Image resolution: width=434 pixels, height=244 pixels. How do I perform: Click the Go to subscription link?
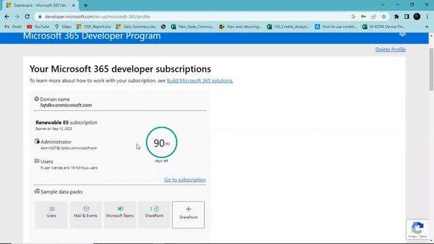[185, 180]
